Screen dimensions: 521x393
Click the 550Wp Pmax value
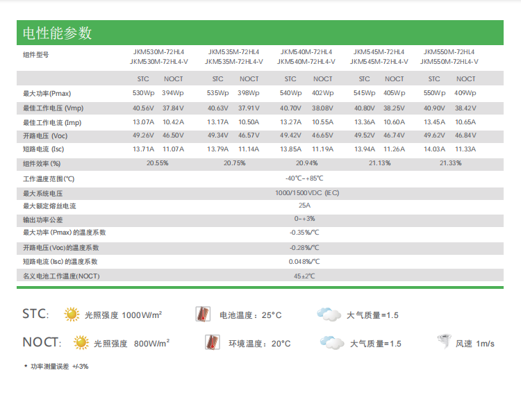point(434,93)
